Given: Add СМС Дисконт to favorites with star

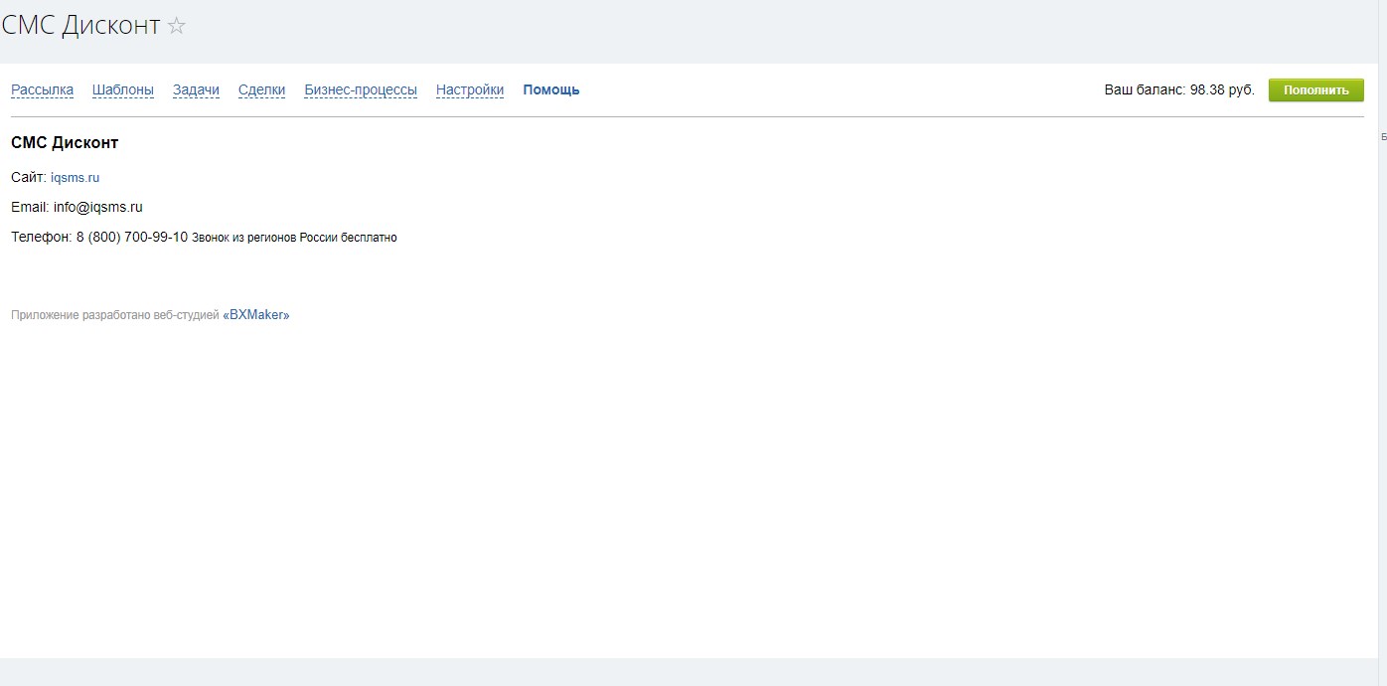Looking at the screenshot, I should [x=177, y=27].
